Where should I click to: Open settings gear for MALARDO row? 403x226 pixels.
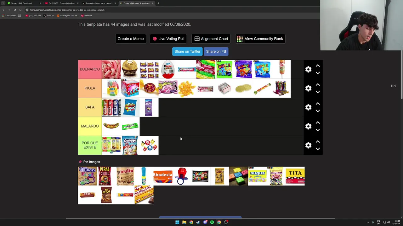[308, 126]
